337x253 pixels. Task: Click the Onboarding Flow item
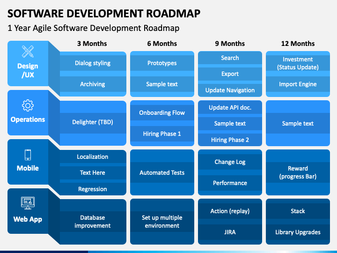click(162, 113)
